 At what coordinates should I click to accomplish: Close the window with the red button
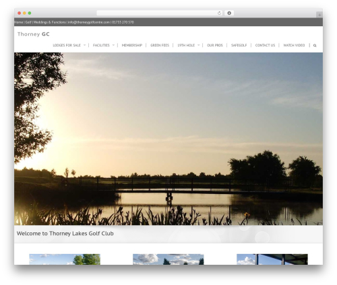coord(20,13)
